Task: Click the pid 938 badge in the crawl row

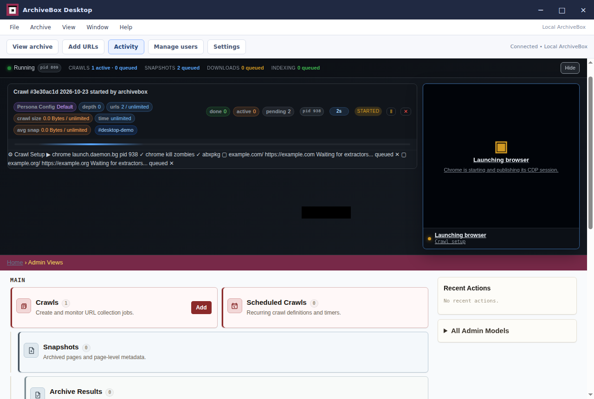Action: tap(312, 111)
